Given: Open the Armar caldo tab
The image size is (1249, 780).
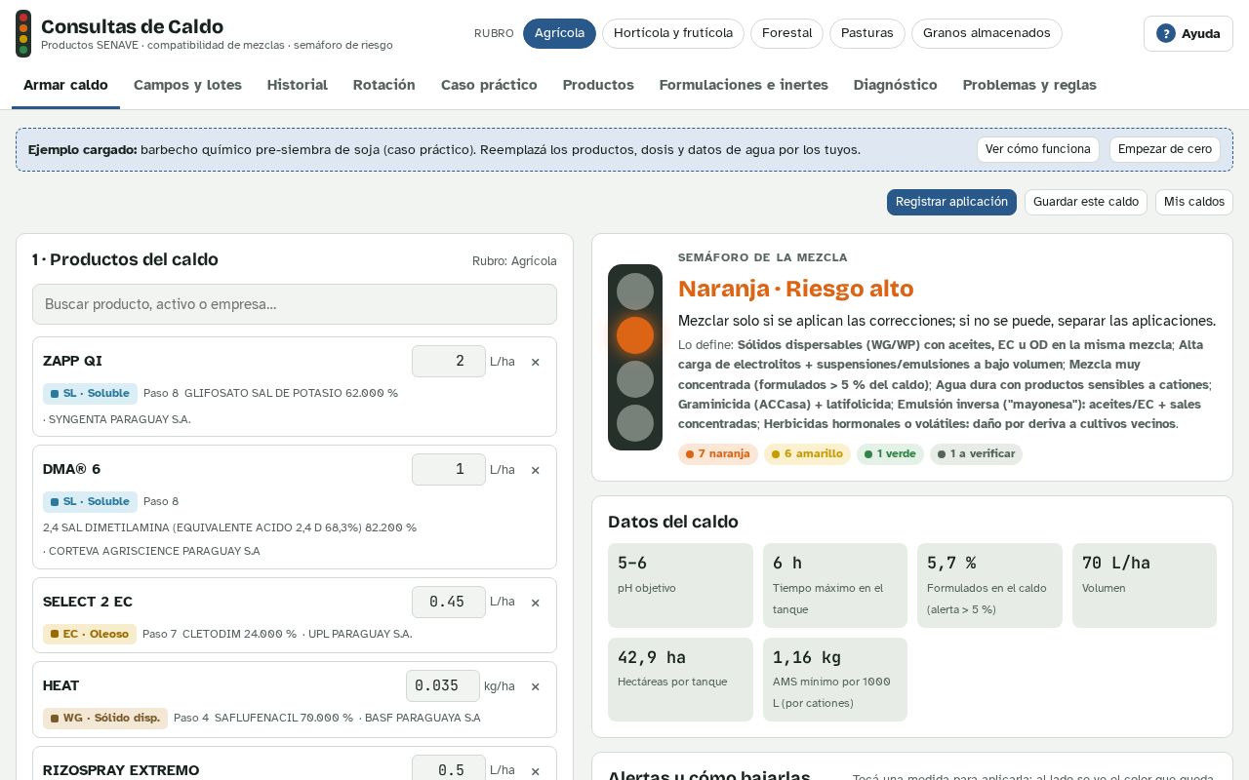Looking at the screenshot, I should tap(65, 85).
